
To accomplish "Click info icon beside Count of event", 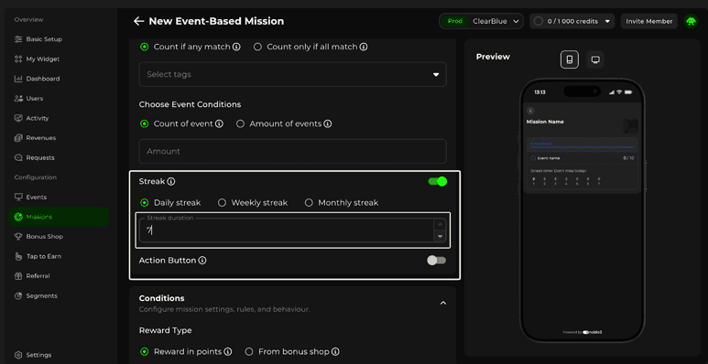I will (x=219, y=123).
